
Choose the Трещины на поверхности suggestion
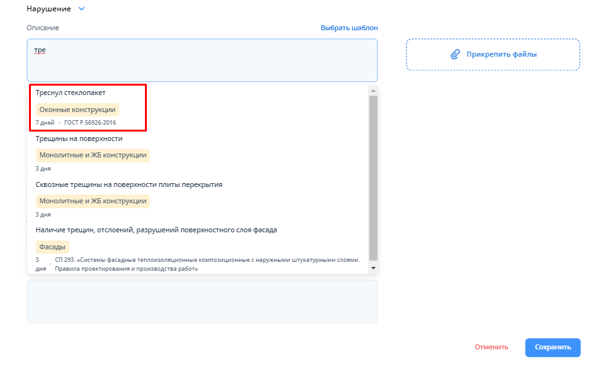[79, 138]
